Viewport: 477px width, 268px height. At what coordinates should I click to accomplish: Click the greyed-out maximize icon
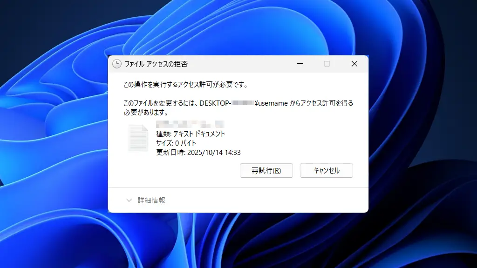click(x=327, y=64)
